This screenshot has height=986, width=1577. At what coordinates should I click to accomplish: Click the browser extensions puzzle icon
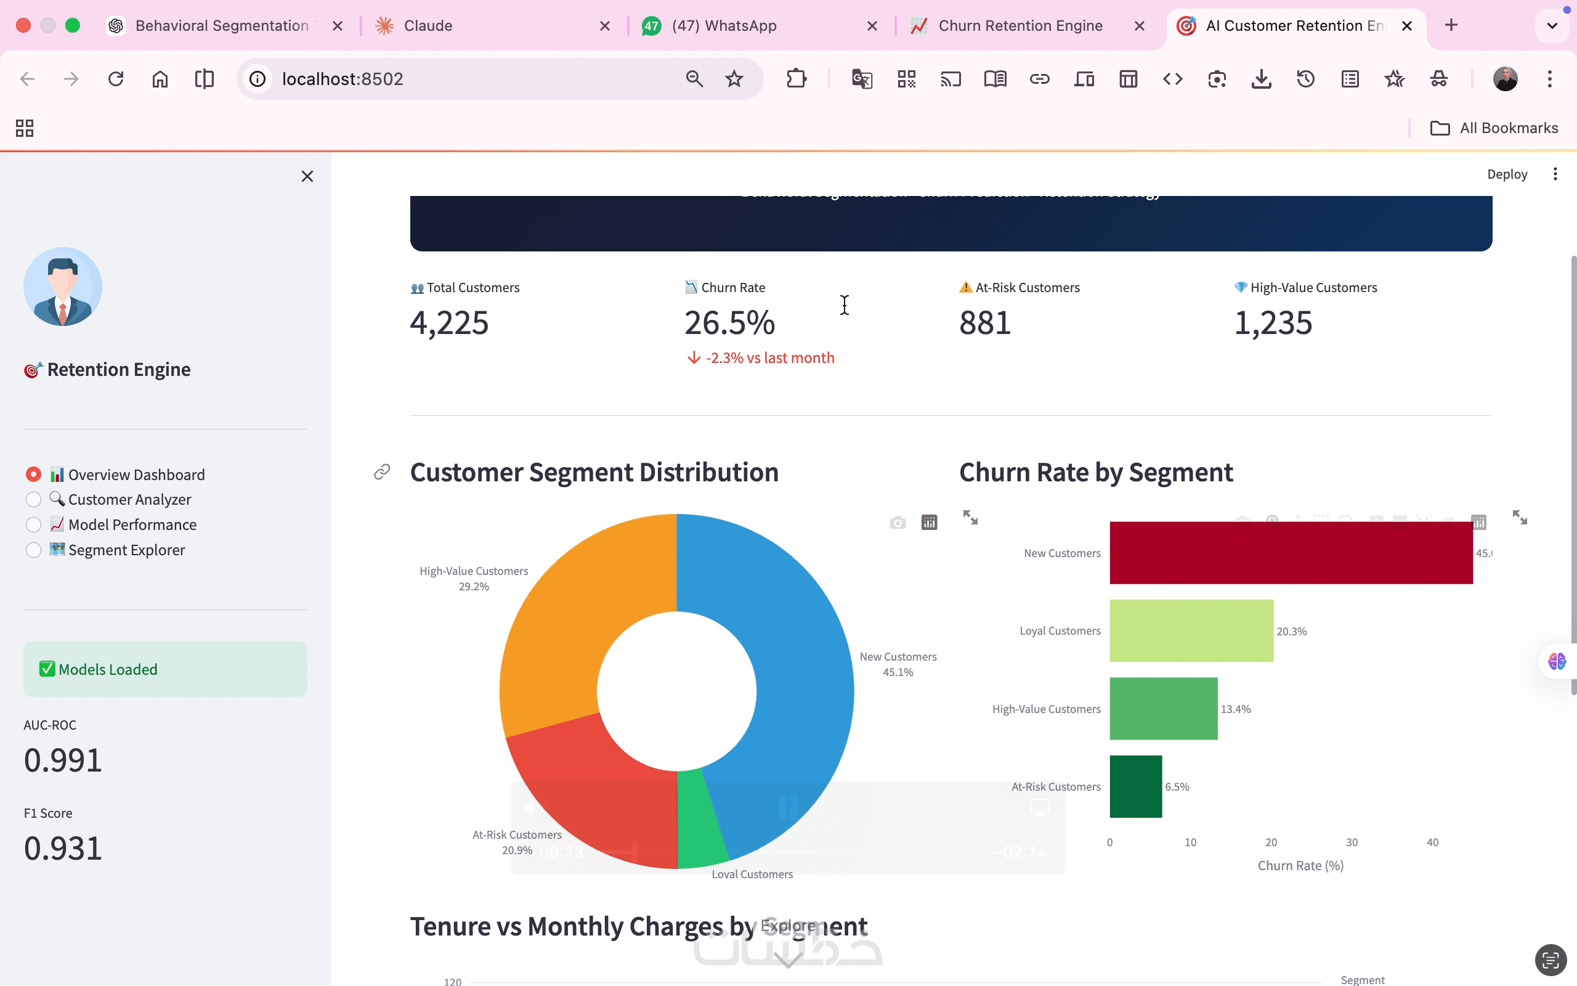pos(797,79)
